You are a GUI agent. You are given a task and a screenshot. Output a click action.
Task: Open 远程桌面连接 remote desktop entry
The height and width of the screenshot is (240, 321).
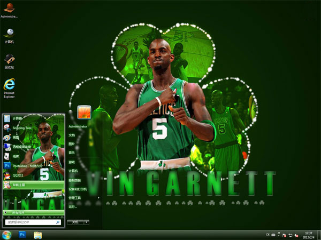click(34, 147)
